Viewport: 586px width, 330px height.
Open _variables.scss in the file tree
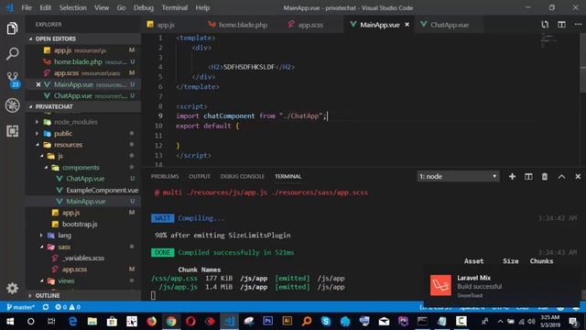tap(83, 258)
